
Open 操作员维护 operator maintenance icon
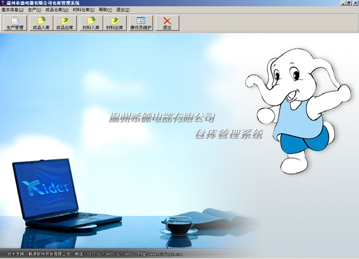pos(141,23)
